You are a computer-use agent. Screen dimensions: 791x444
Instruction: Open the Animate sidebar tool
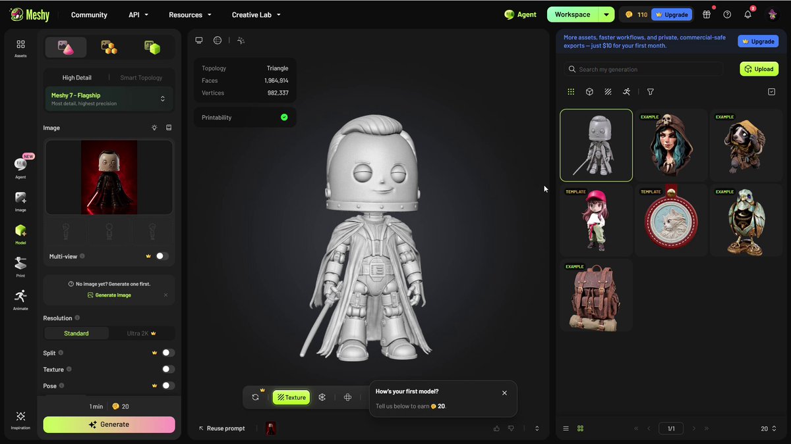tap(20, 300)
